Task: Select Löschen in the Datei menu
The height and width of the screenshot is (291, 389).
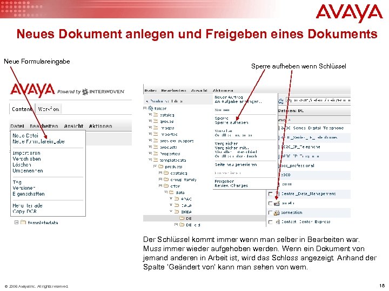Action: tap(22, 165)
